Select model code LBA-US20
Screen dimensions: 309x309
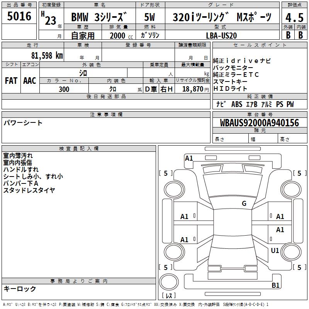(221, 36)
